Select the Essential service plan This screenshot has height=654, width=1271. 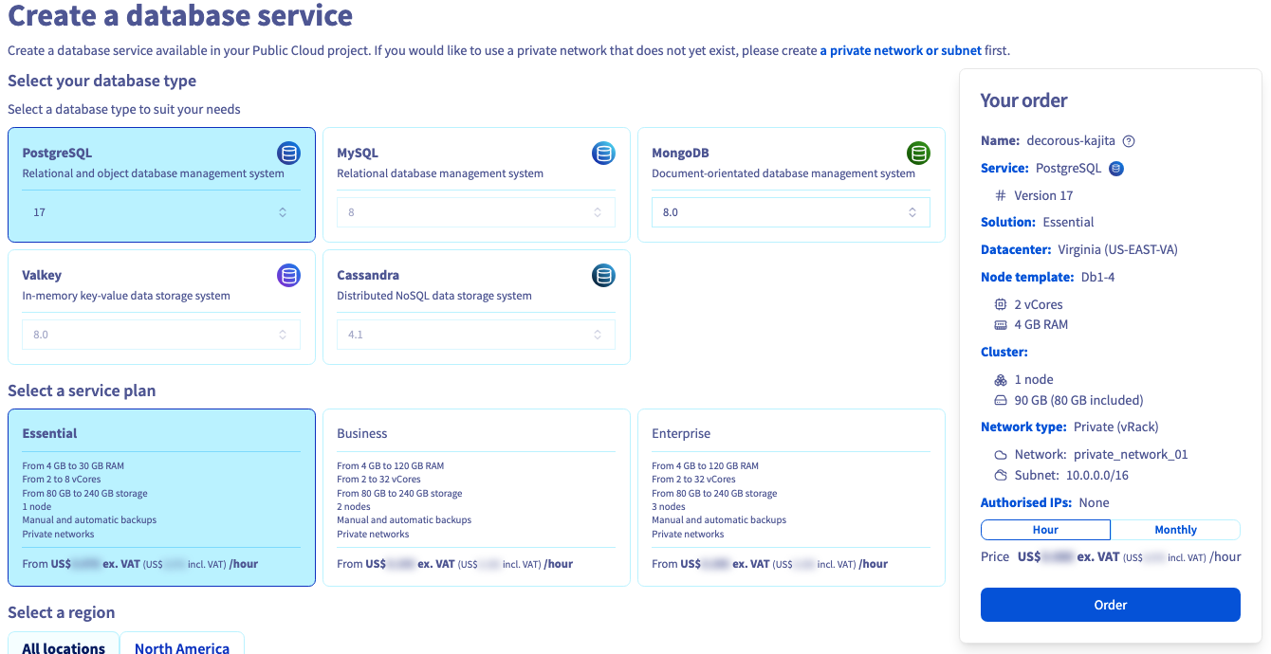coord(161,498)
